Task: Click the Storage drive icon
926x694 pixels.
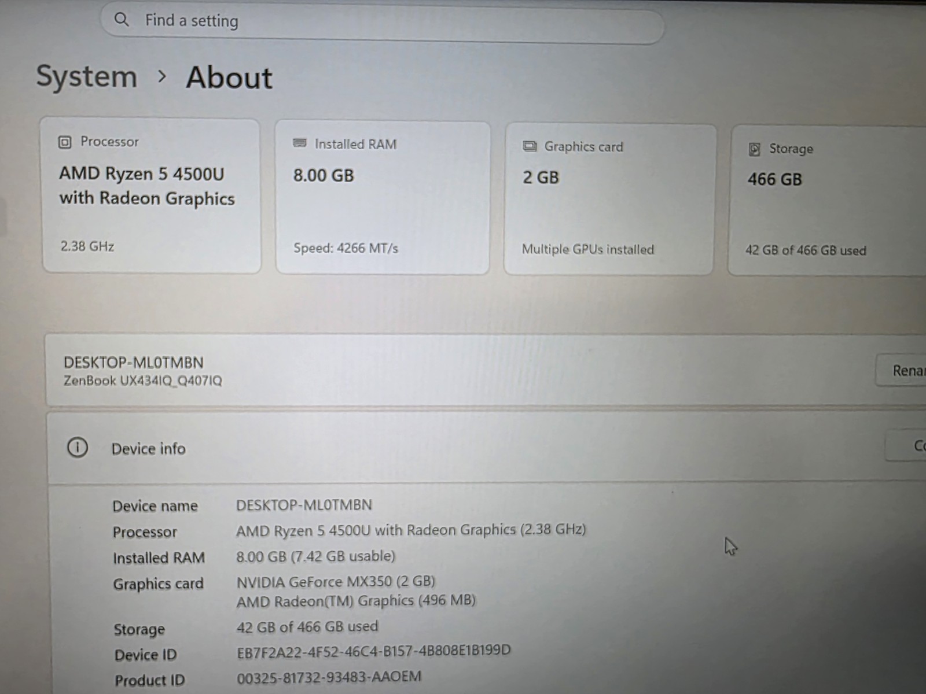Action: (754, 149)
